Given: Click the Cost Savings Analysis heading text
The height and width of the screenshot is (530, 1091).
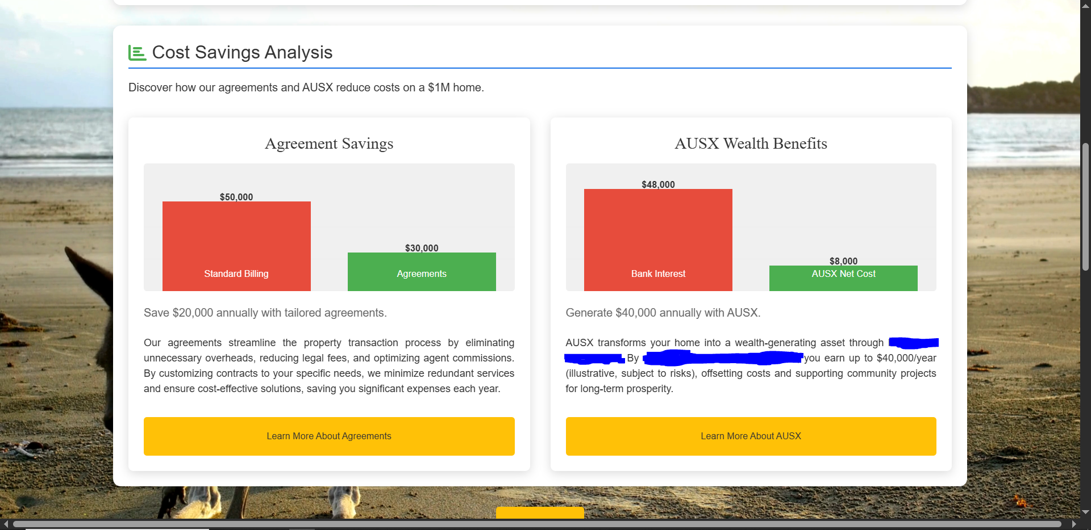Looking at the screenshot, I should point(242,52).
